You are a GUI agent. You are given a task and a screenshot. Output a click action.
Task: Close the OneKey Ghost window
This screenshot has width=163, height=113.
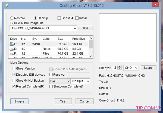click(x=155, y=5)
